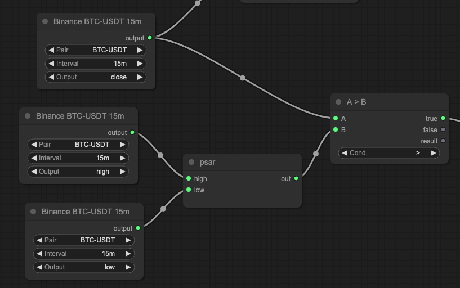Click left arrow of Output widget showing low
The width and height of the screenshot is (460, 288).
click(x=39, y=267)
